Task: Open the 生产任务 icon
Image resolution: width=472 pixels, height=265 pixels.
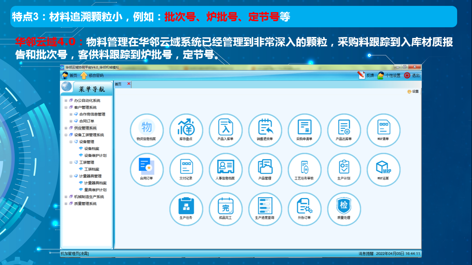Action: tap(186, 209)
